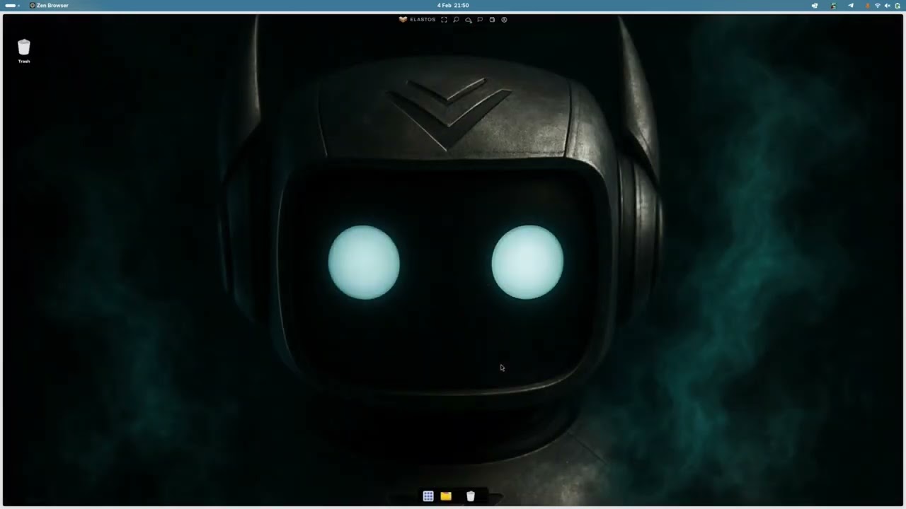Click the cloud tray icon in top bar
The image size is (906, 509).
815,6
